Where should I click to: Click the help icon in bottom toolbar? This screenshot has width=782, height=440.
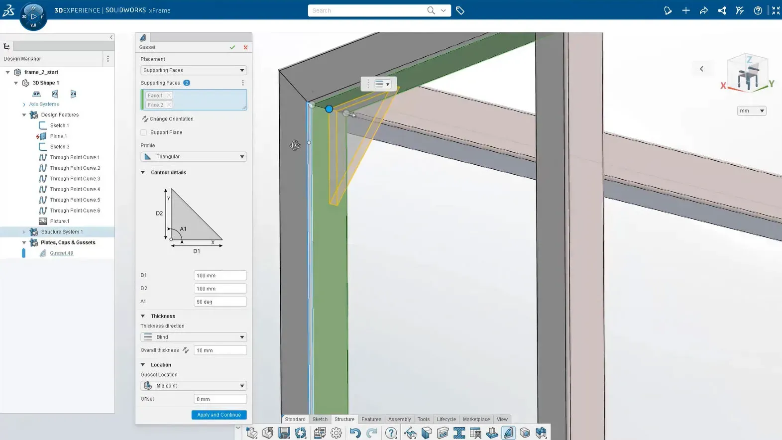pyautogui.click(x=391, y=433)
